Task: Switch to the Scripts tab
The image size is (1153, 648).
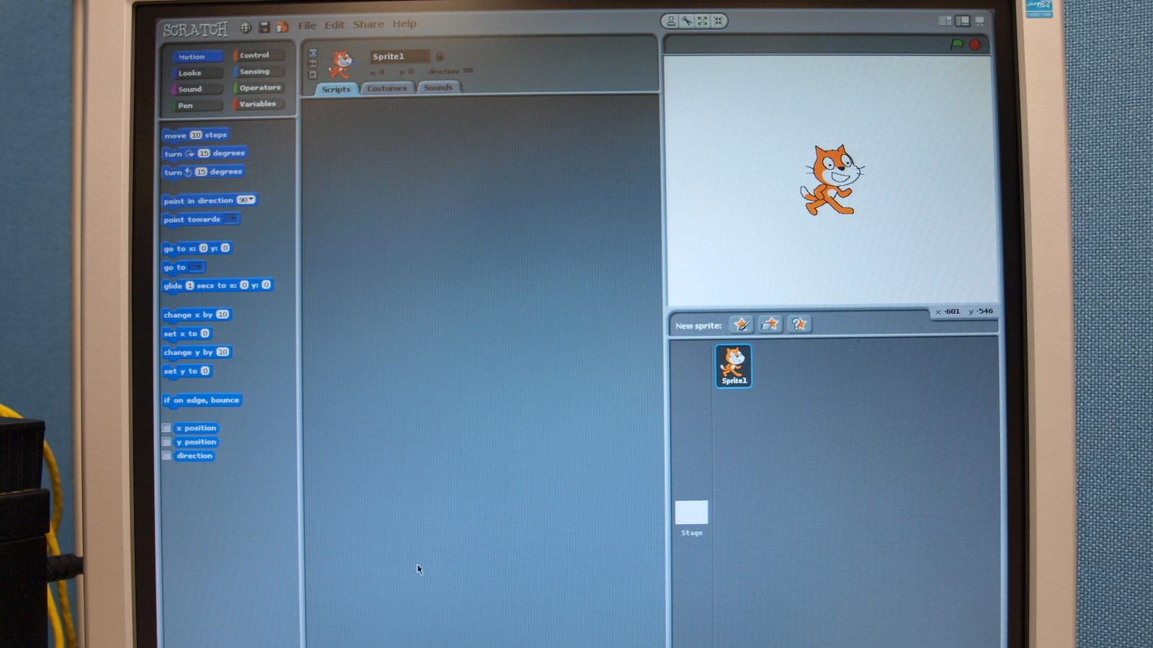Action: tap(336, 89)
